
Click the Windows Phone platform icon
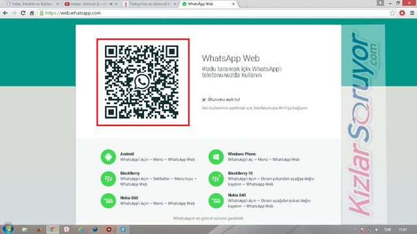(x=216, y=157)
